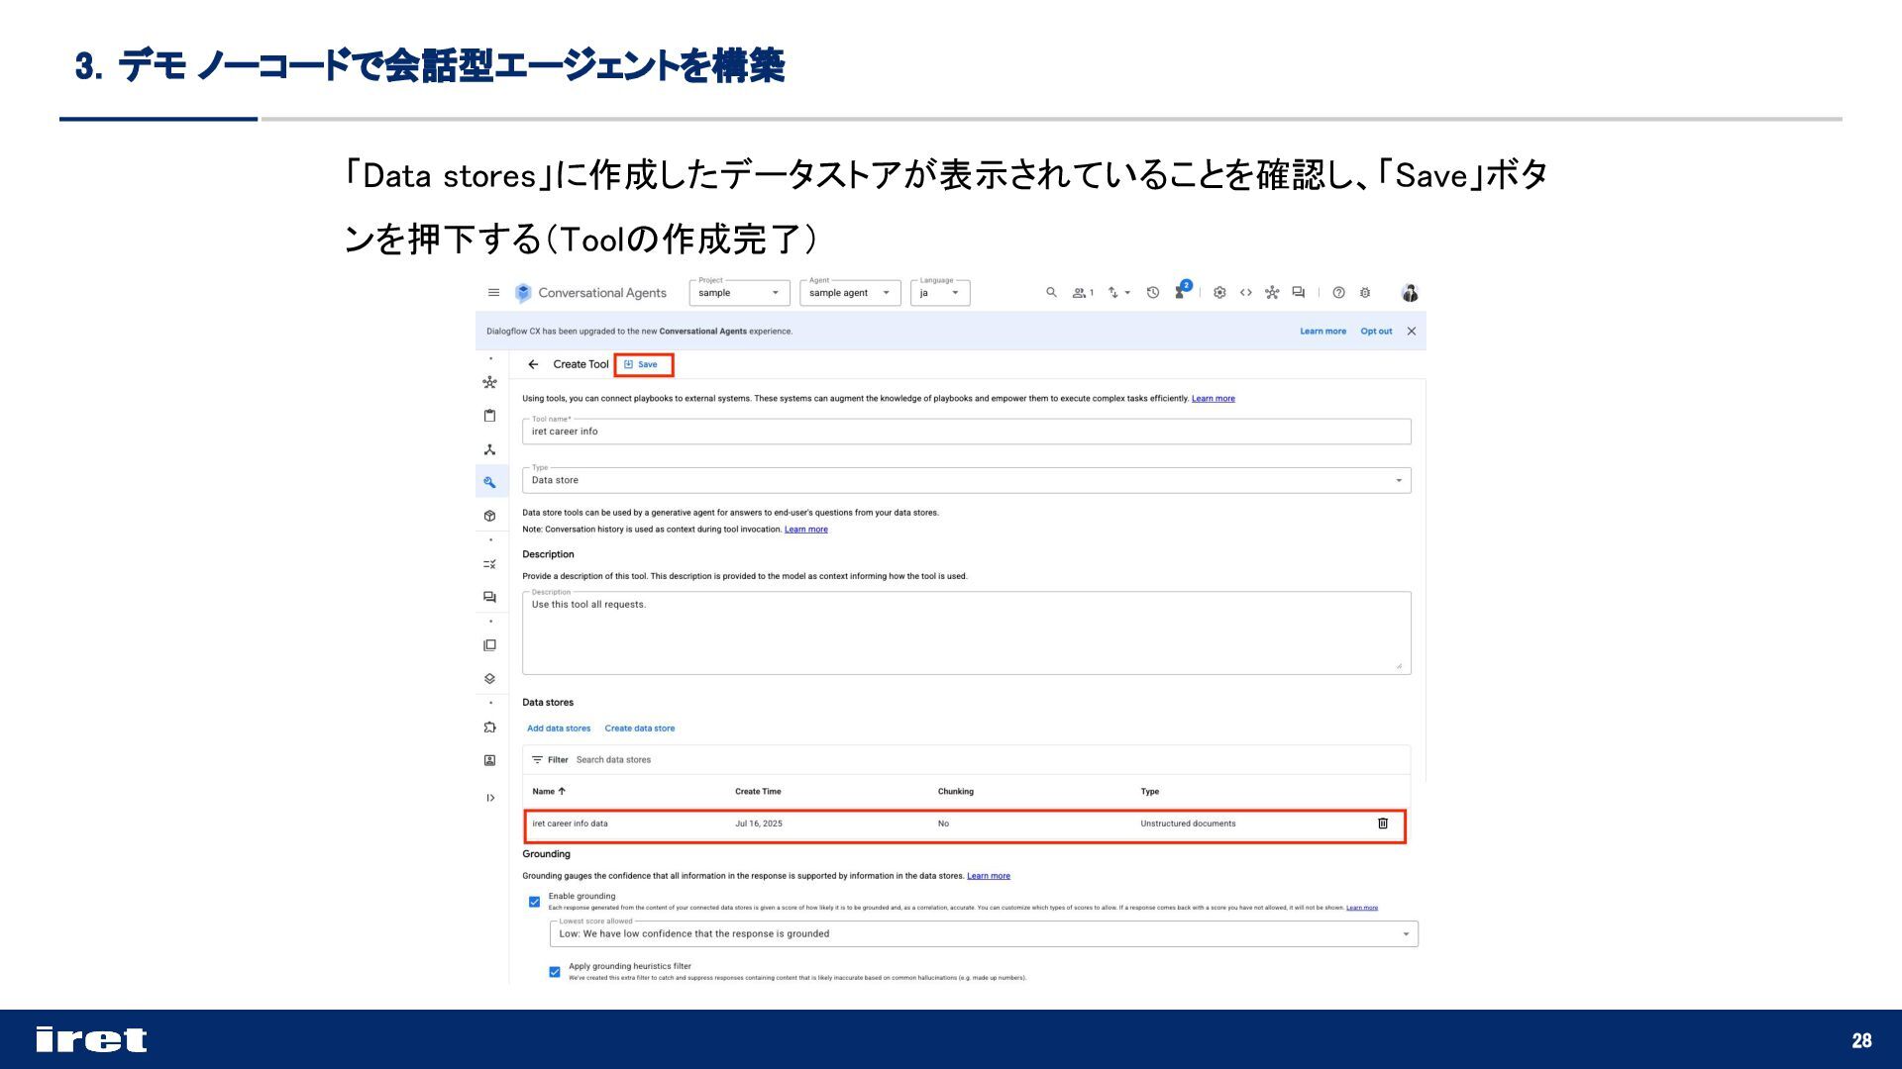1902x1069 pixels.
Task: Open the chat simulator icon in header
Action: coord(1299,293)
